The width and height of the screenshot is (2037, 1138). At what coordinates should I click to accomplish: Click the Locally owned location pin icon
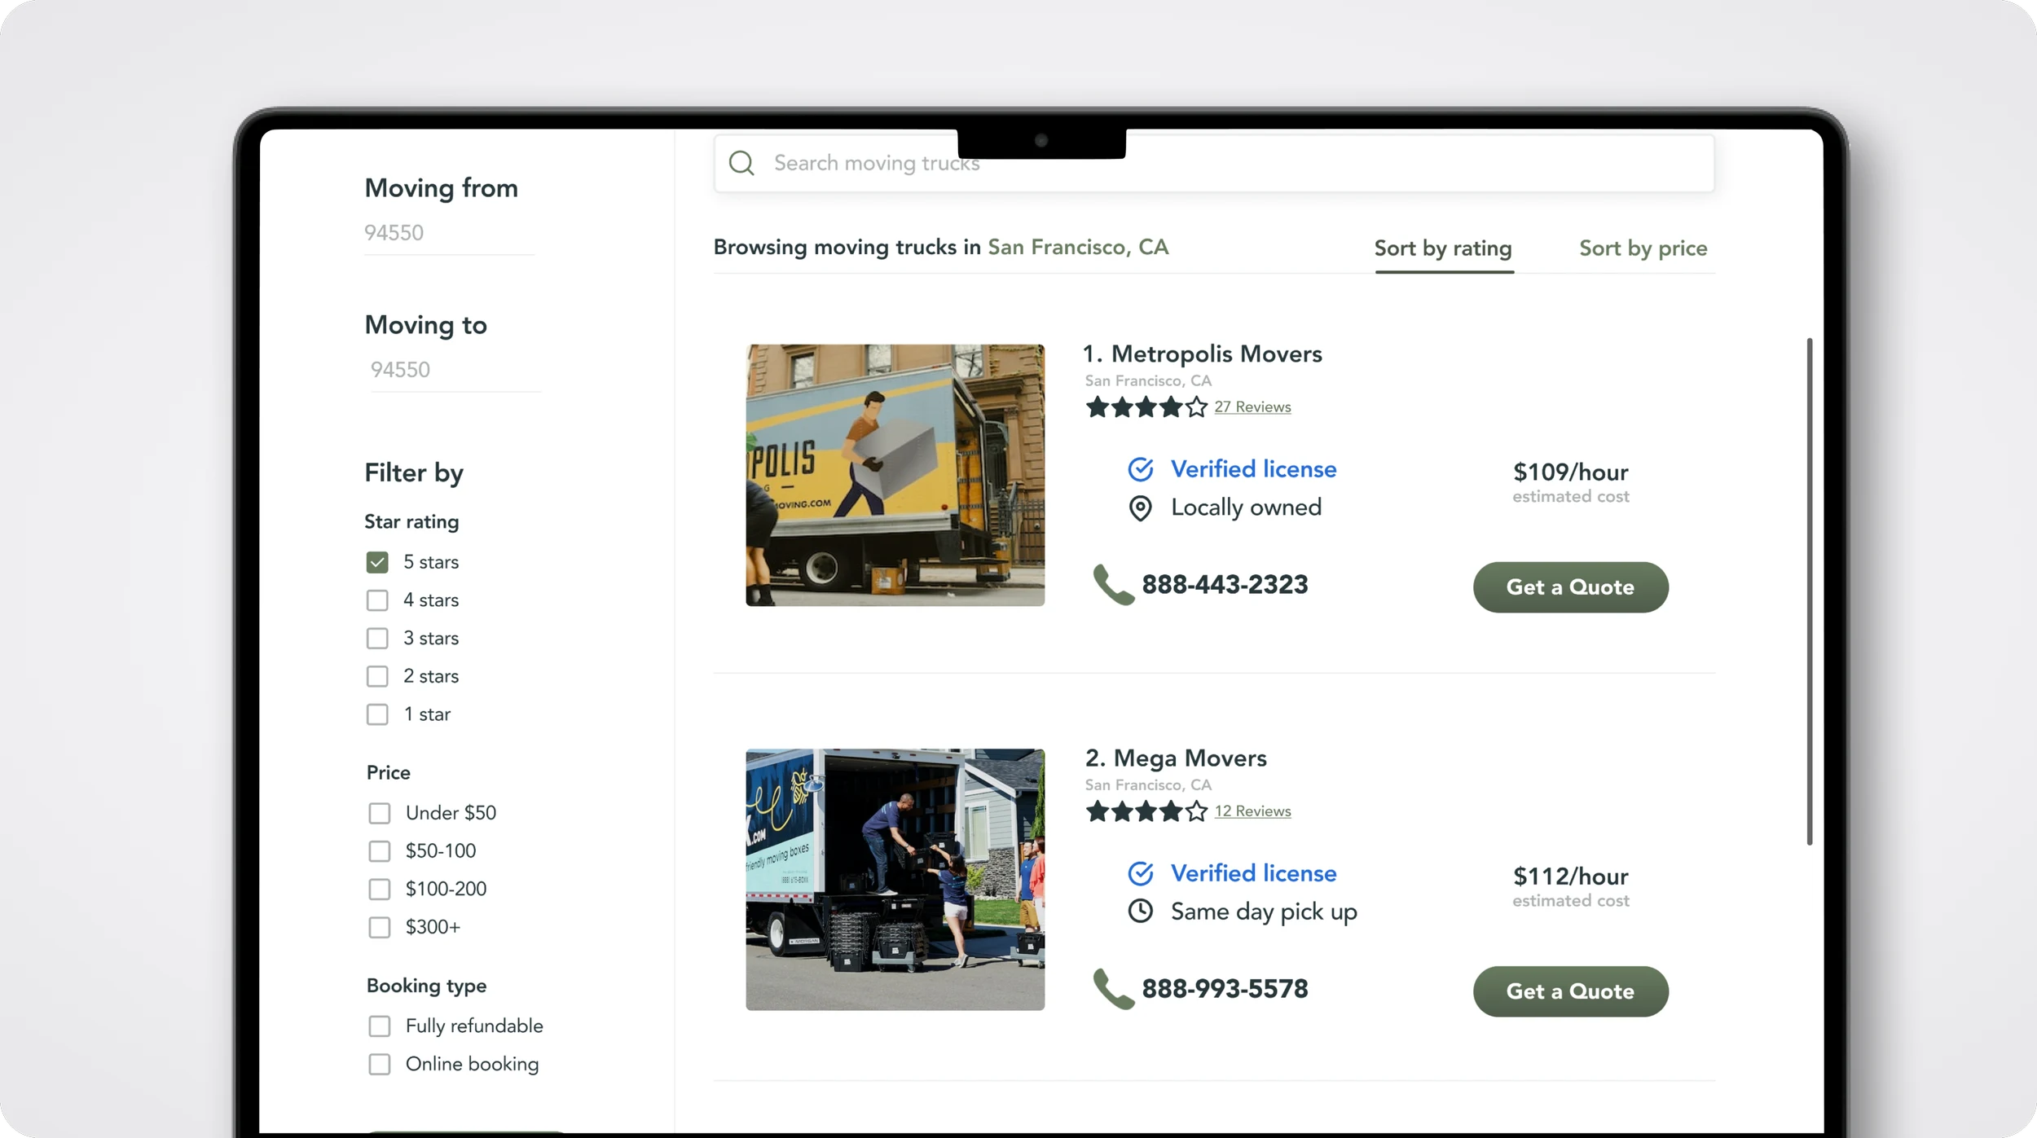(x=1140, y=508)
